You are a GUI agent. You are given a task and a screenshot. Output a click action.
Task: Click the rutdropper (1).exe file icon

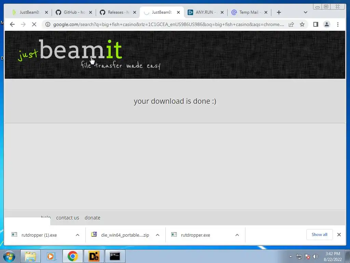tap(14, 234)
